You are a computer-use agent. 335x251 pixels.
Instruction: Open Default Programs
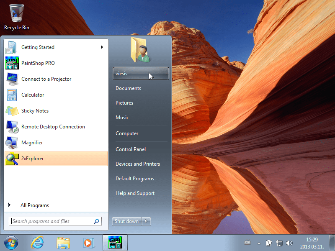134,179
